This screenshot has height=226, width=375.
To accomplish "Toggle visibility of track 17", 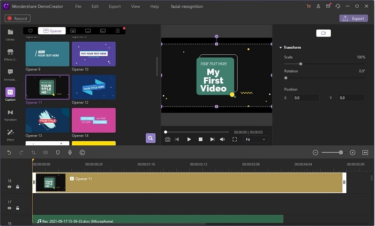I will pyautogui.click(x=9, y=208).
